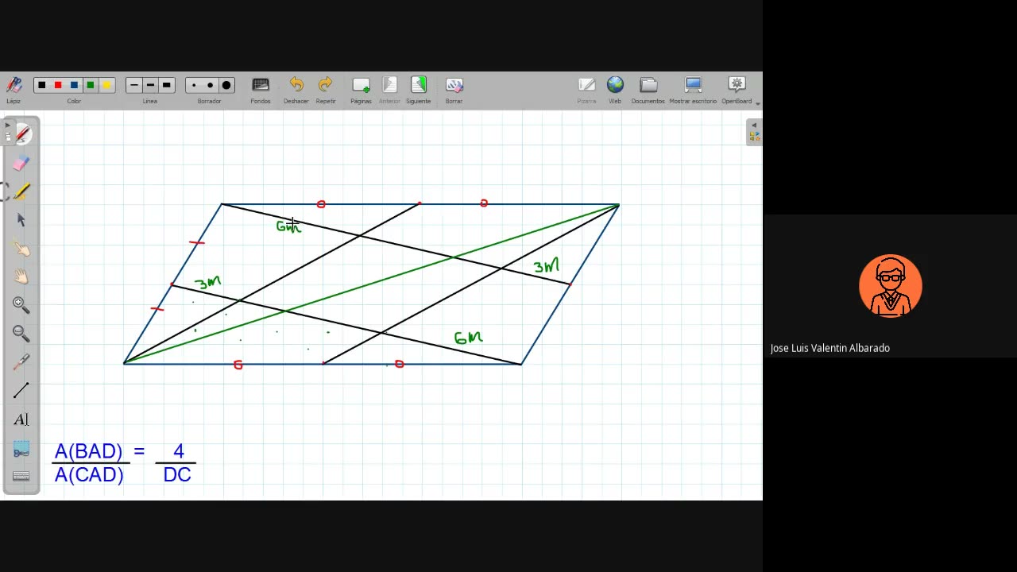The height and width of the screenshot is (572, 1017).
Task: Click the green diagonal line in diagram
Action: coord(371,284)
